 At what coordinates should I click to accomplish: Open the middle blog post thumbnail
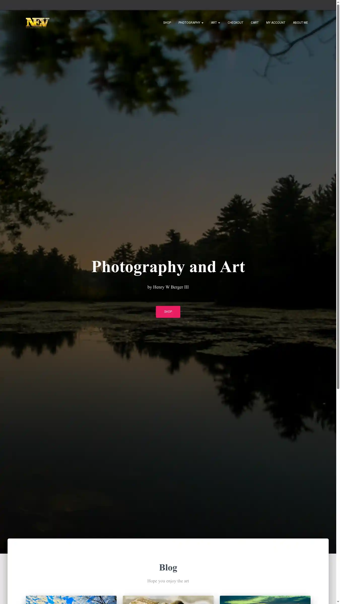(168, 600)
